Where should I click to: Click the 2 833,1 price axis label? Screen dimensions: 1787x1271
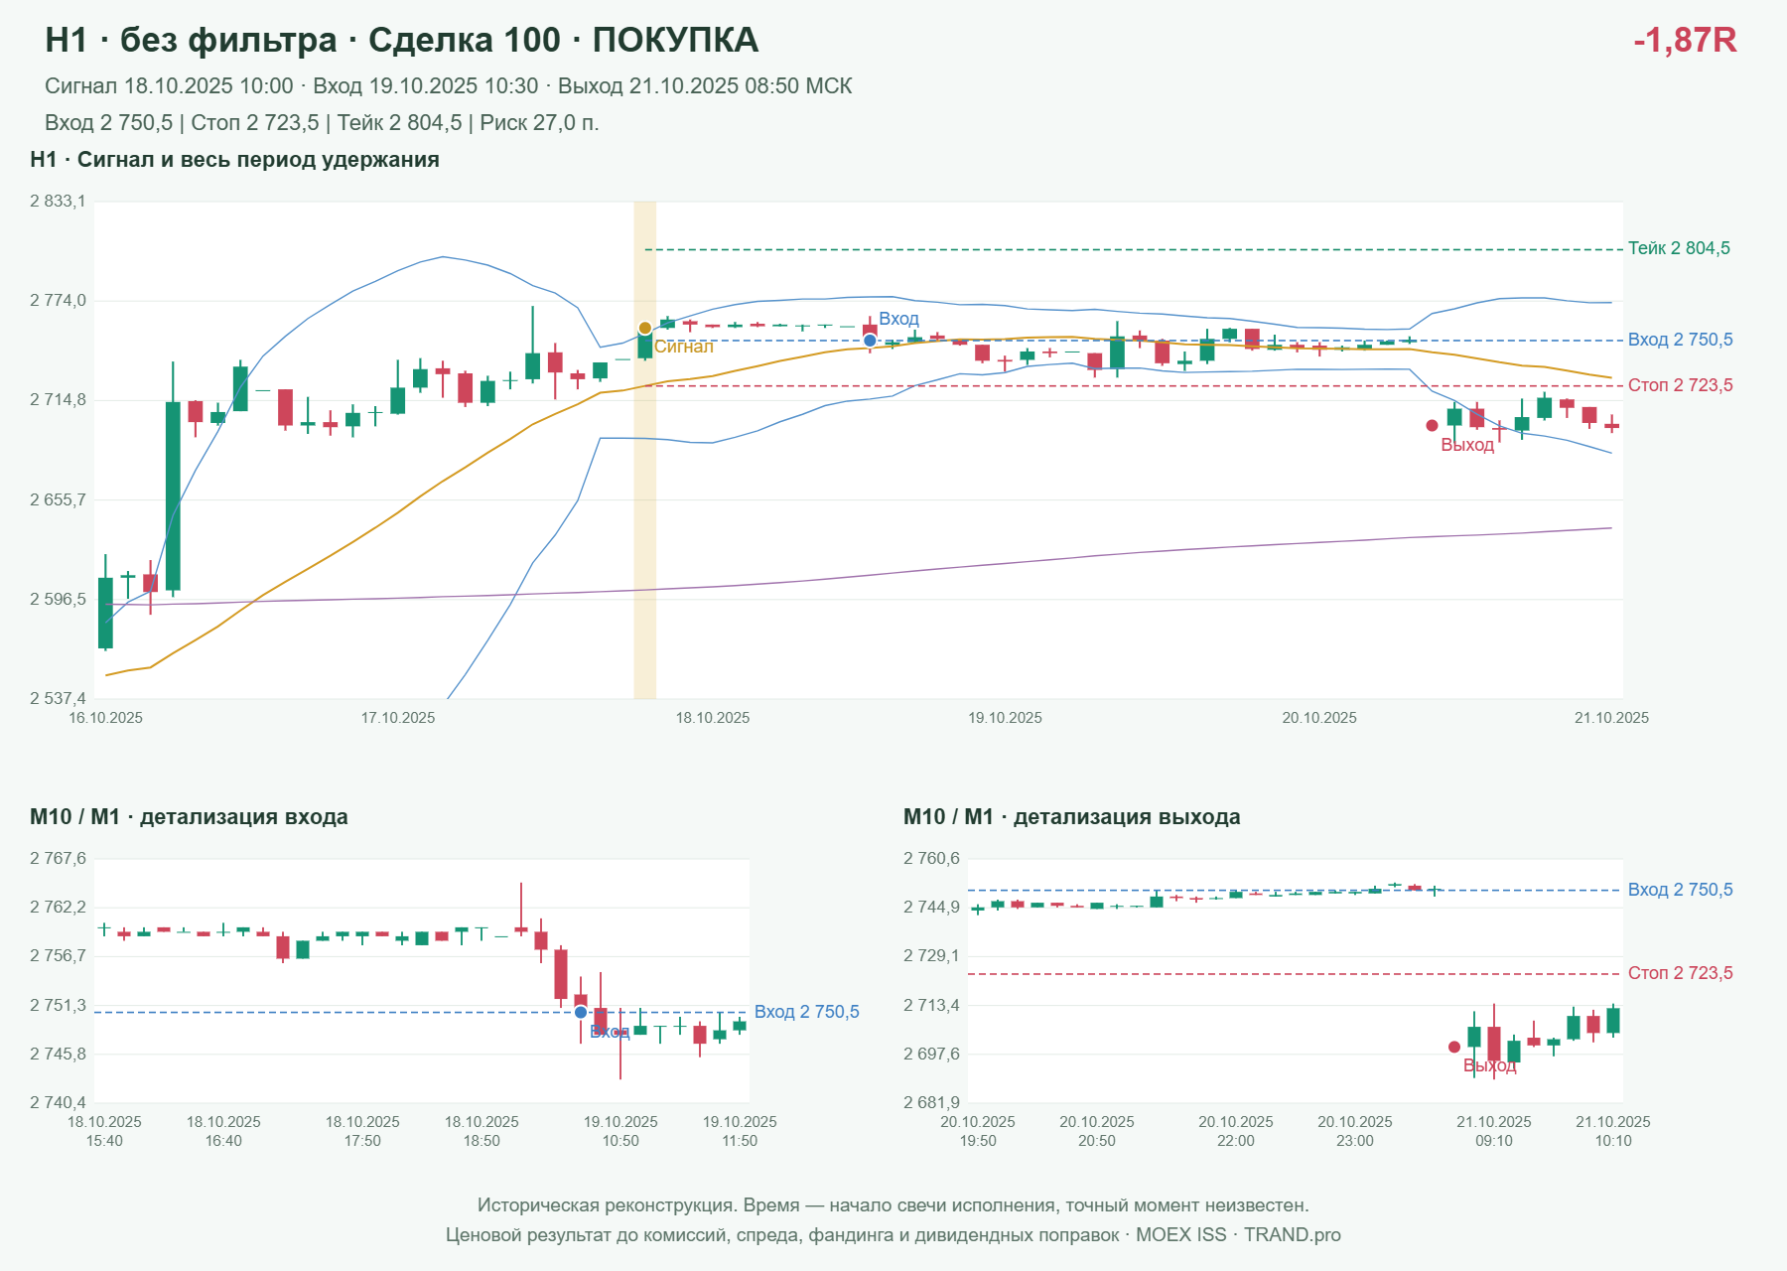click(58, 202)
